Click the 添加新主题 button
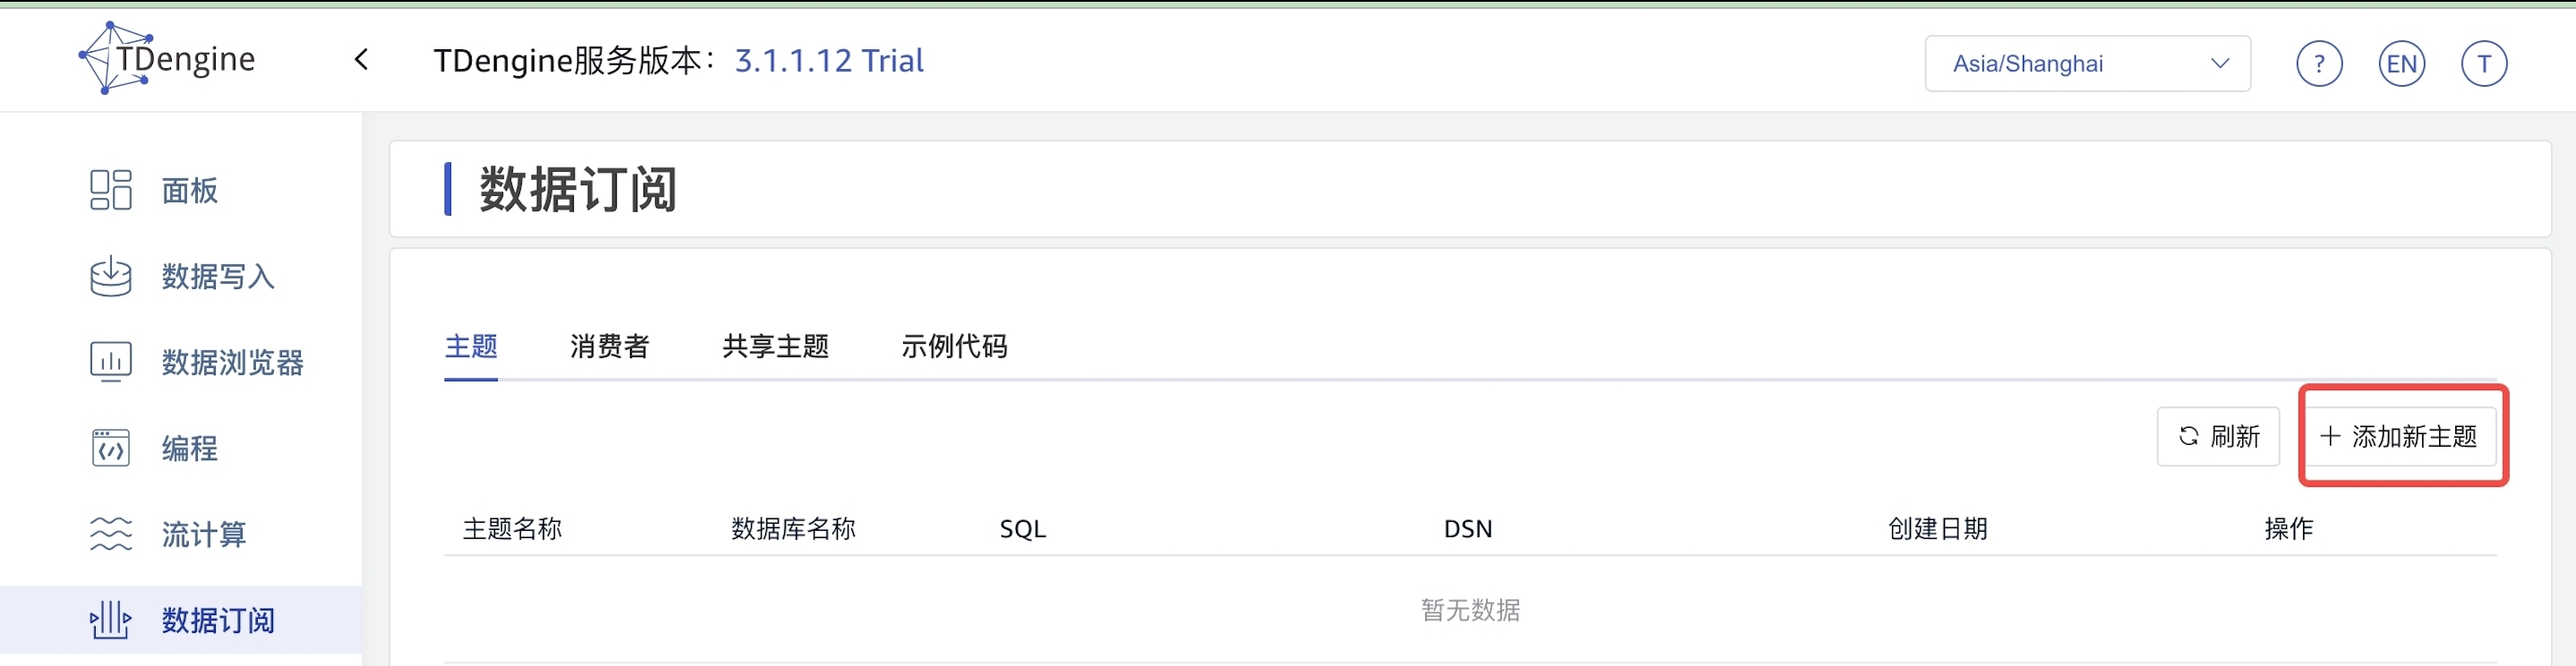This screenshot has height=666, width=2576. point(2399,437)
